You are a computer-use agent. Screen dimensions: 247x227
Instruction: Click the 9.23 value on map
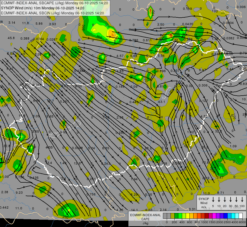19,192
